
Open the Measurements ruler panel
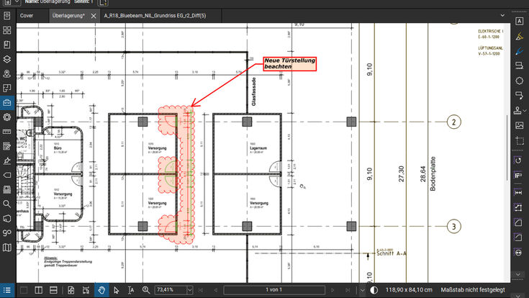(7, 132)
